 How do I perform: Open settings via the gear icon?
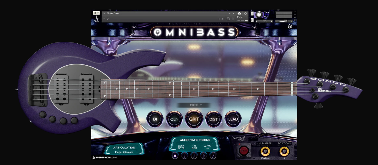(x=290, y=26)
